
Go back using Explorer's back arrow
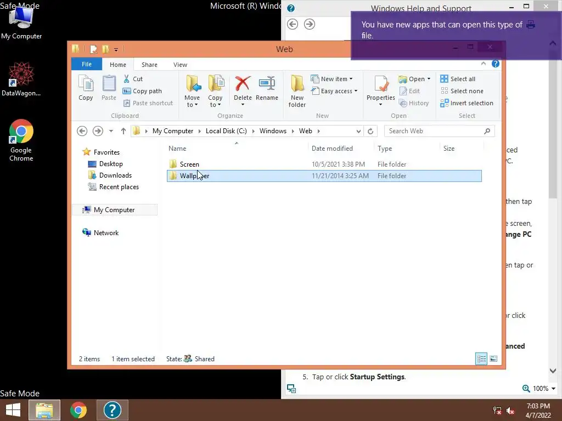(x=82, y=131)
